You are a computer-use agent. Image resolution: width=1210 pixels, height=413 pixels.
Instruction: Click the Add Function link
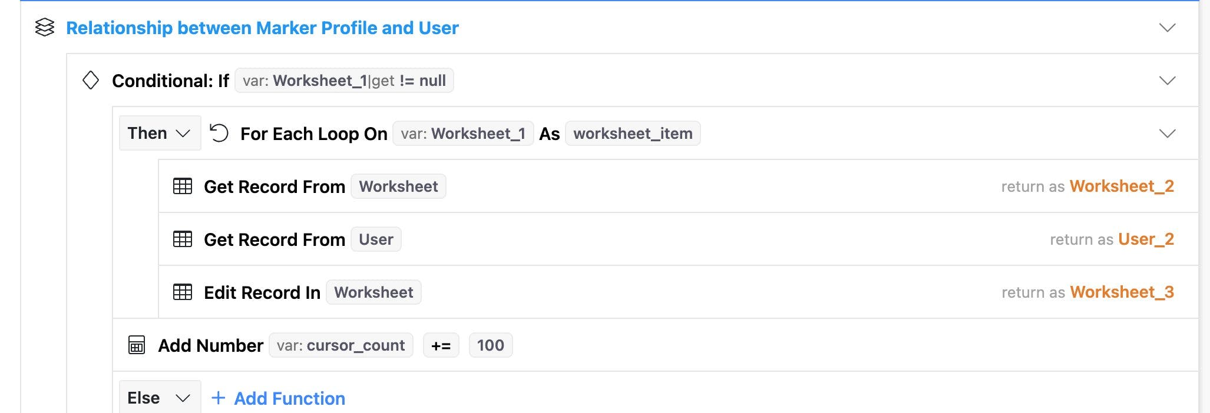(289, 398)
